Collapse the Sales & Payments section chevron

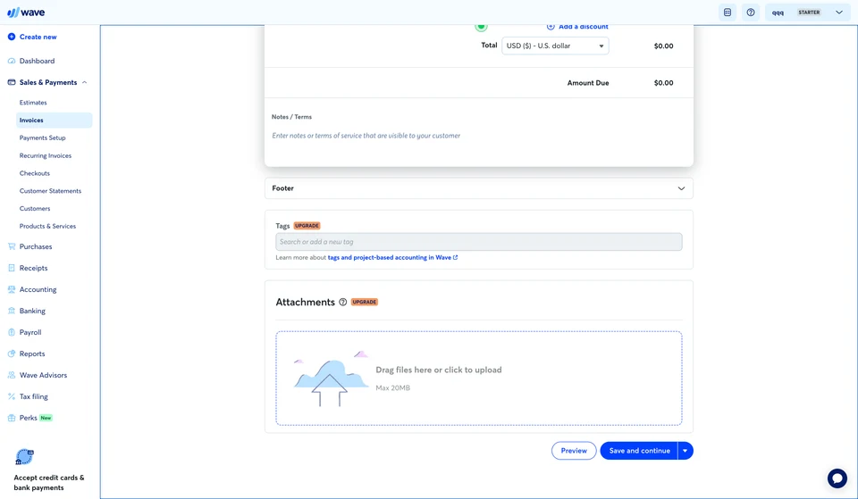(x=84, y=82)
